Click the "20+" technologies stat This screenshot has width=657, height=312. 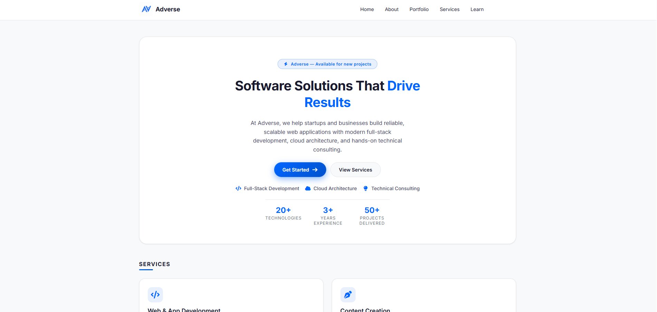[x=283, y=210]
